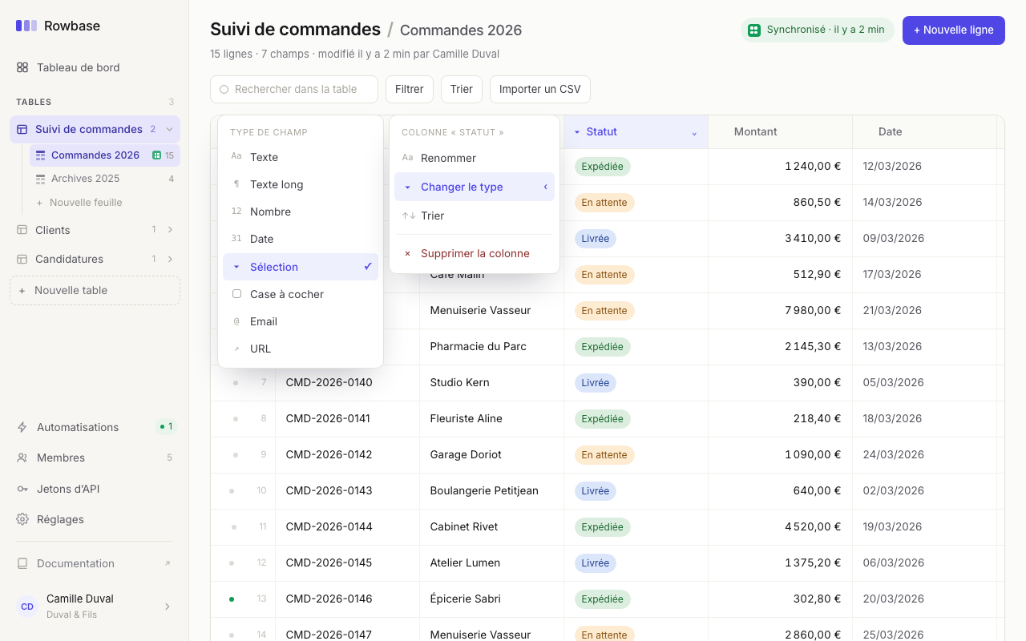1026x641 pixels.
Task: Select the green dot marker on row 13
Action: click(232, 599)
